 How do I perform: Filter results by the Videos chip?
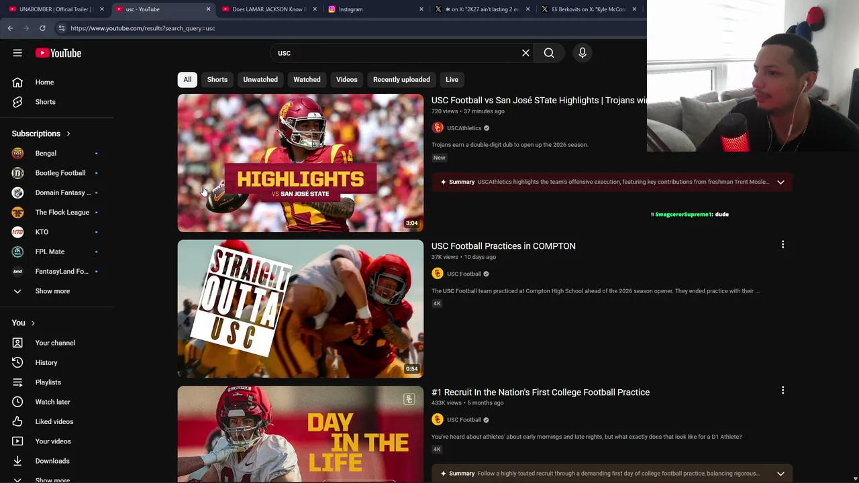coord(347,80)
